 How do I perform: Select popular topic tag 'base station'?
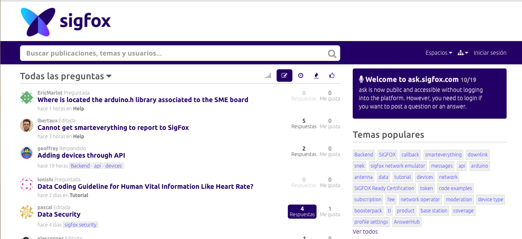click(434, 211)
